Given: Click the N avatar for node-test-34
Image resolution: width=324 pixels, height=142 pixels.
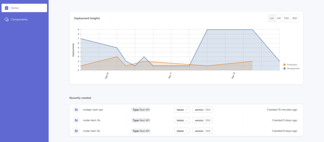Looking at the screenshot, I should pyautogui.click(x=76, y=120).
